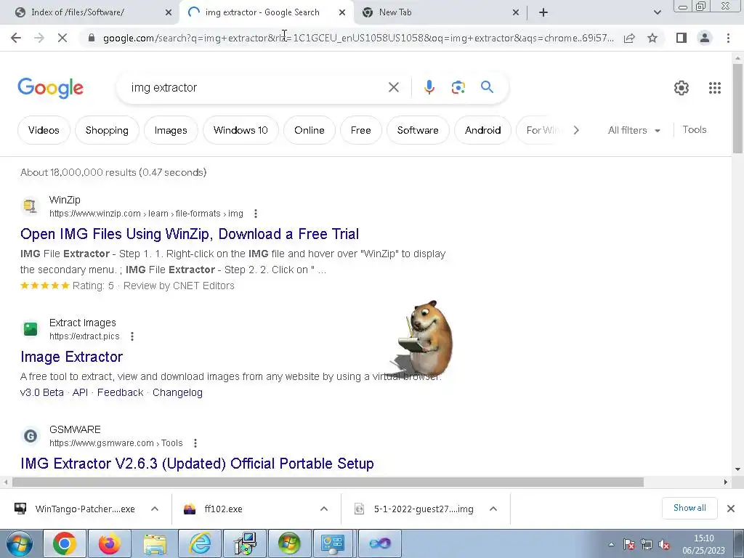Apply the Online filter chip

310,130
